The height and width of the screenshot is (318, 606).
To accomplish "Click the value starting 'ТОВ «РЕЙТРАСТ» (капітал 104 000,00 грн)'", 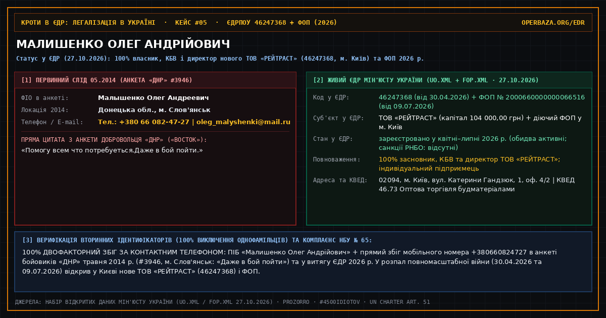I will pos(480,123).
